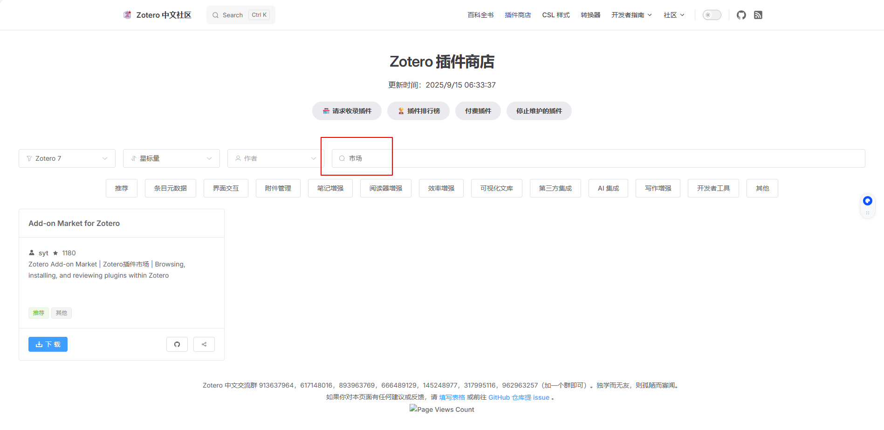
Task: Open the GitHub 仓库提 issue link
Action: (519, 397)
